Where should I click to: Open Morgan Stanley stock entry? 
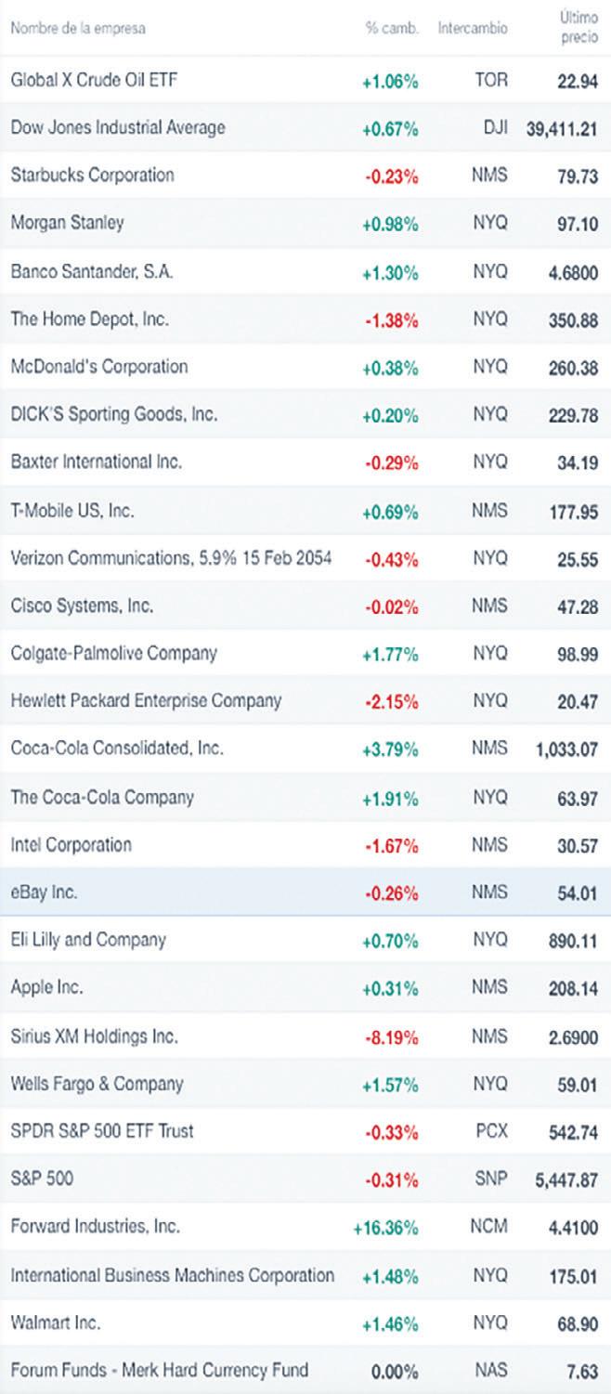tap(67, 223)
